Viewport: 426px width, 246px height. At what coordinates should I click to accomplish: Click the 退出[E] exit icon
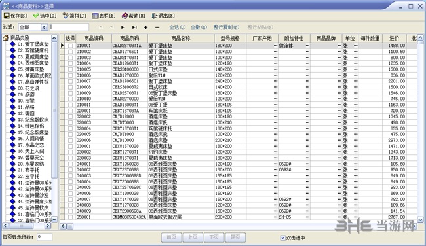point(154,16)
